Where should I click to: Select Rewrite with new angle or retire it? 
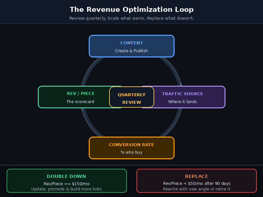click(x=197, y=189)
